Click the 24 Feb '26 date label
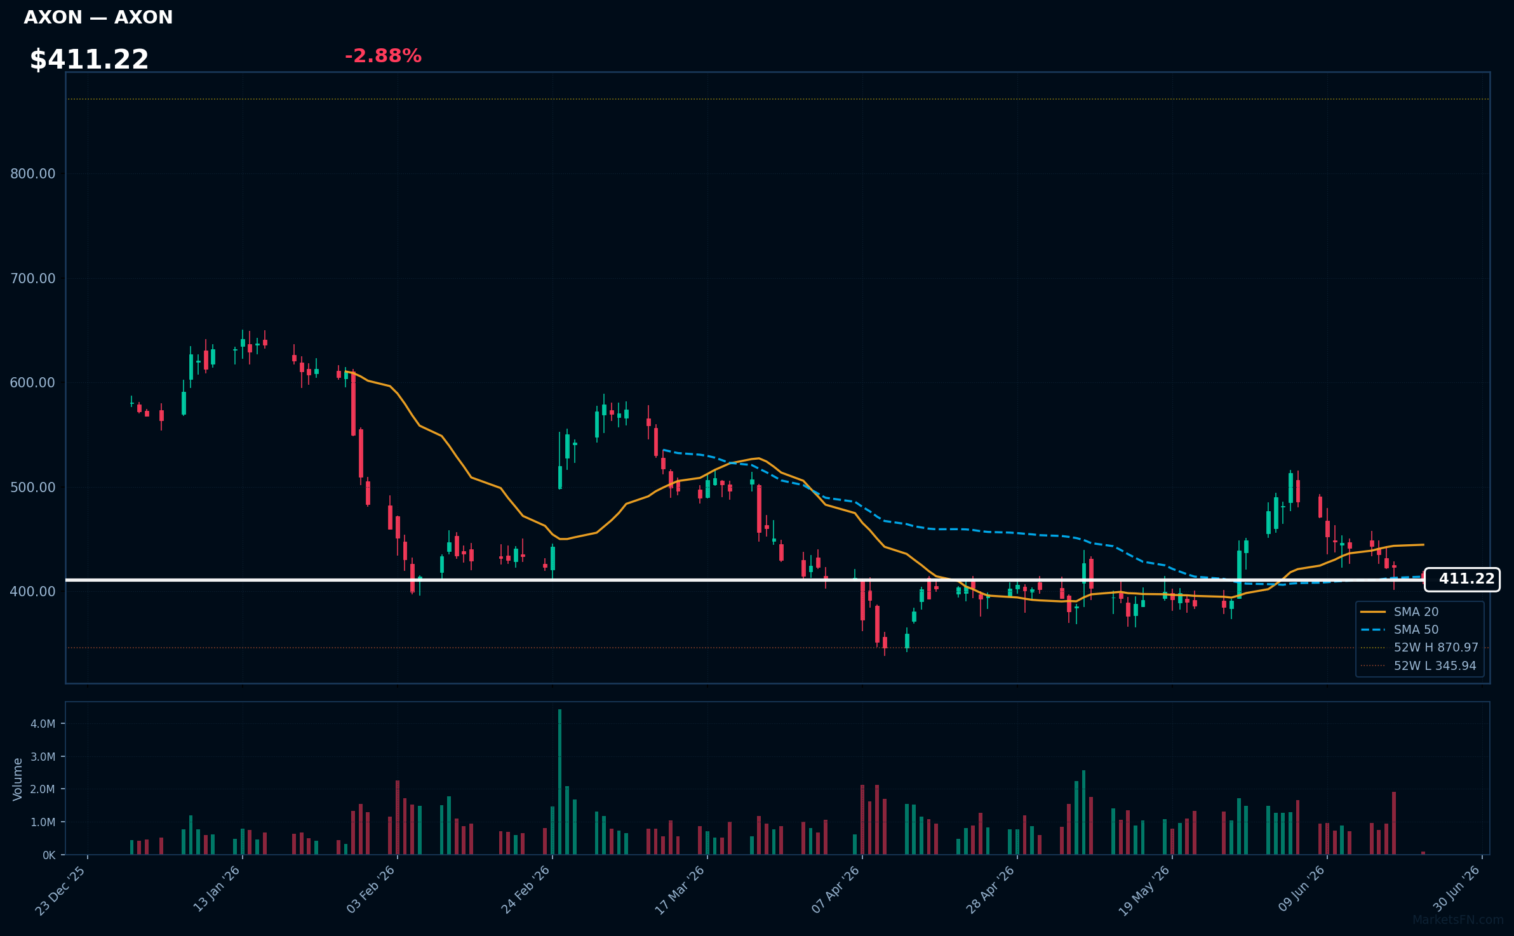The image size is (1514, 936). pos(526,889)
